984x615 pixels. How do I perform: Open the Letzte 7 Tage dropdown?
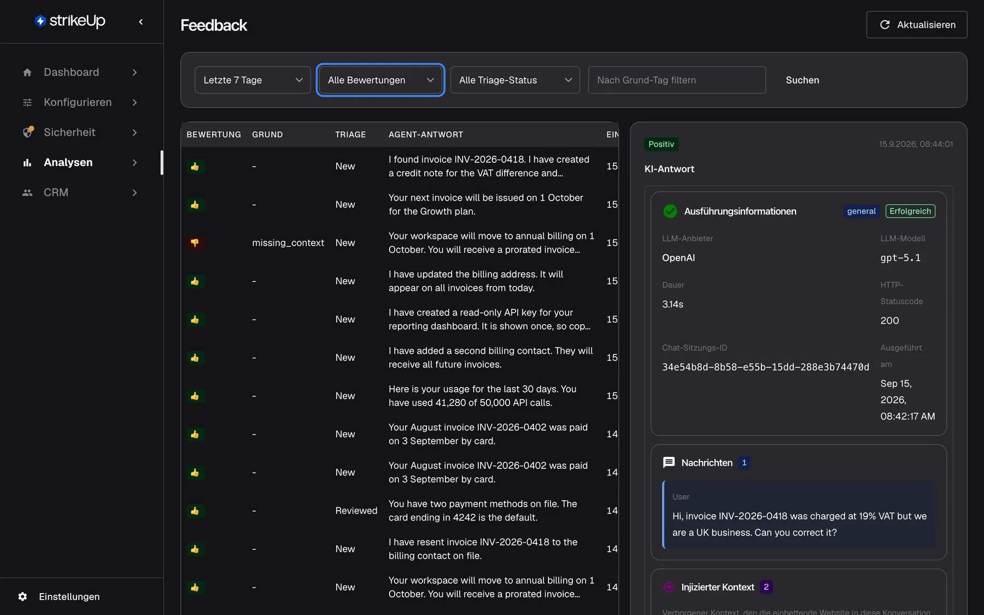[x=253, y=80]
